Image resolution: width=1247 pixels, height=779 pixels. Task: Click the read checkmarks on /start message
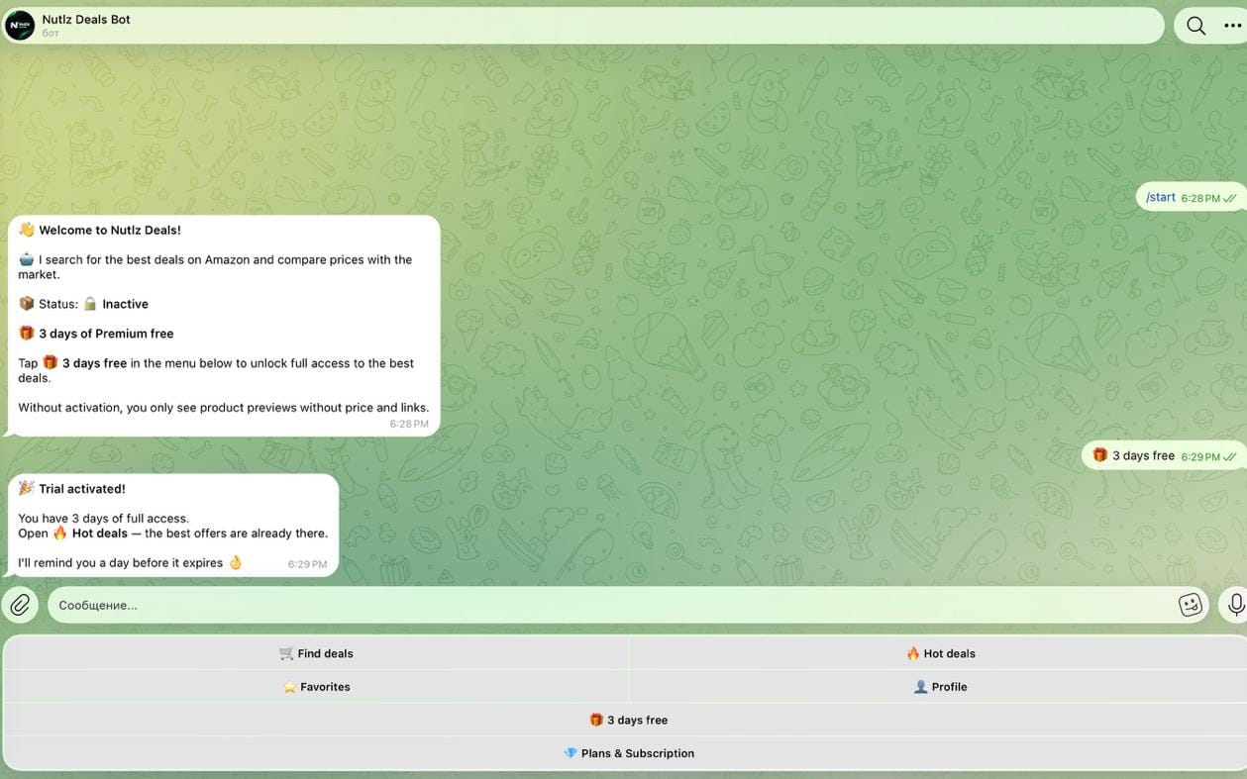tap(1230, 198)
